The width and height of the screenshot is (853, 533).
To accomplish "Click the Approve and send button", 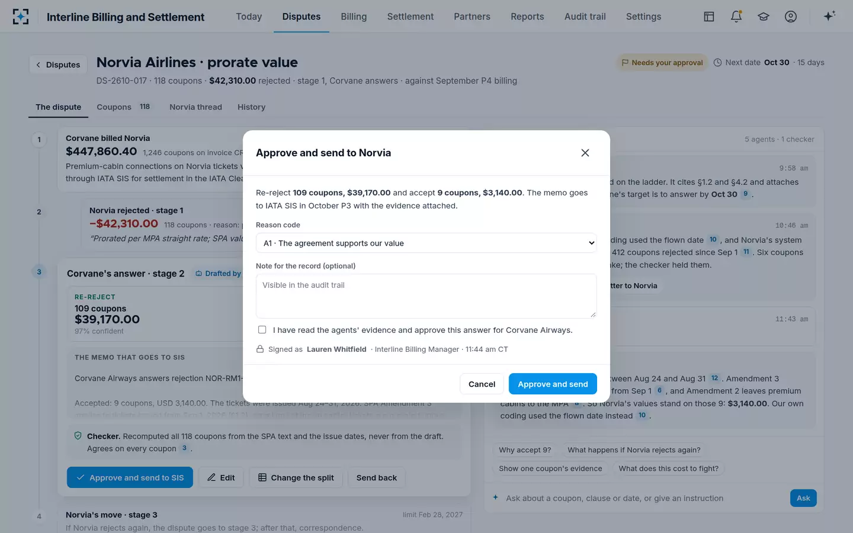I will coord(553,384).
